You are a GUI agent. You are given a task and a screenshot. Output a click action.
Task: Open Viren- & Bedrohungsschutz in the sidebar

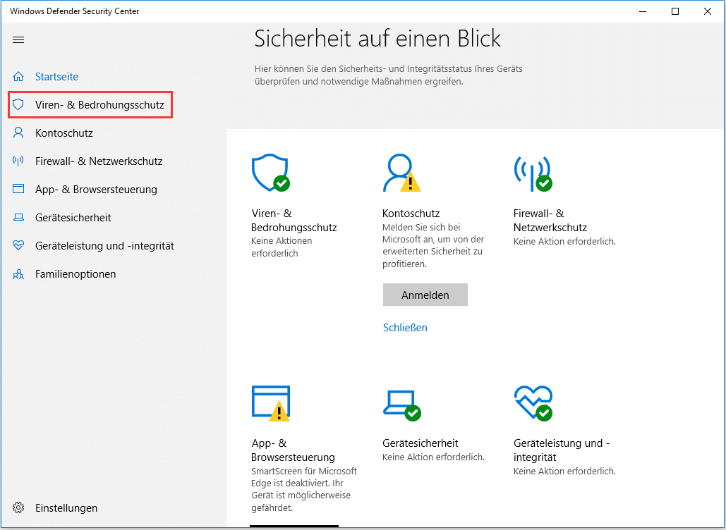click(x=99, y=104)
